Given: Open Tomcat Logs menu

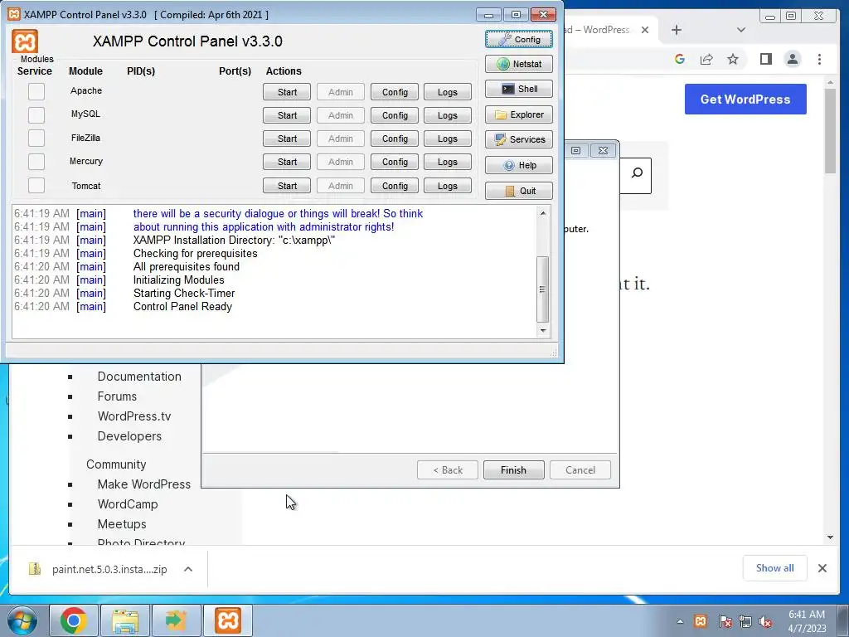Looking at the screenshot, I should point(447,186).
